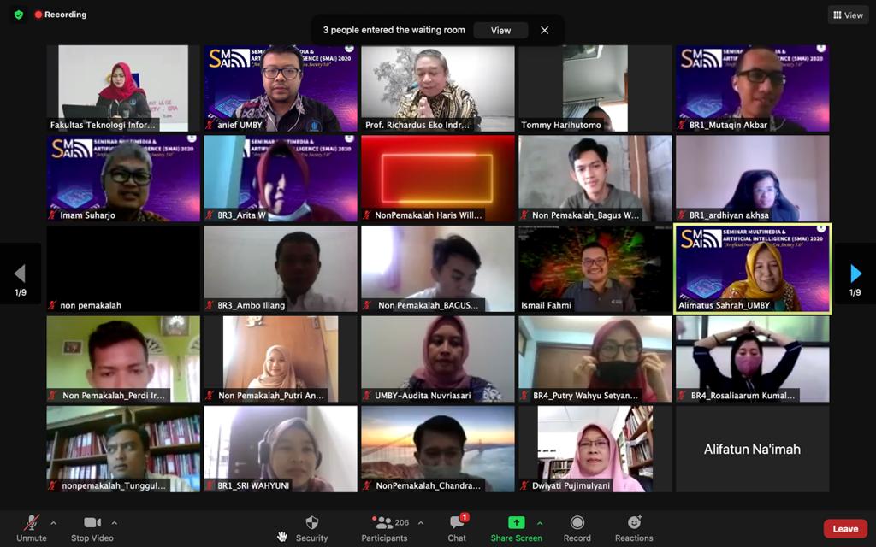The height and width of the screenshot is (547, 876).
Task: Open the View layout menu
Action: pyautogui.click(x=848, y=15)
